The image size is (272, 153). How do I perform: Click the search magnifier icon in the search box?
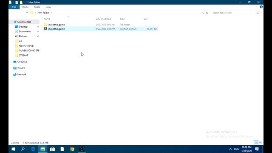(x=258, y=13)
